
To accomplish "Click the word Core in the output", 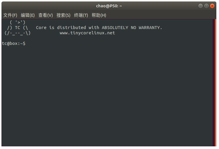I will pos(41,28).
